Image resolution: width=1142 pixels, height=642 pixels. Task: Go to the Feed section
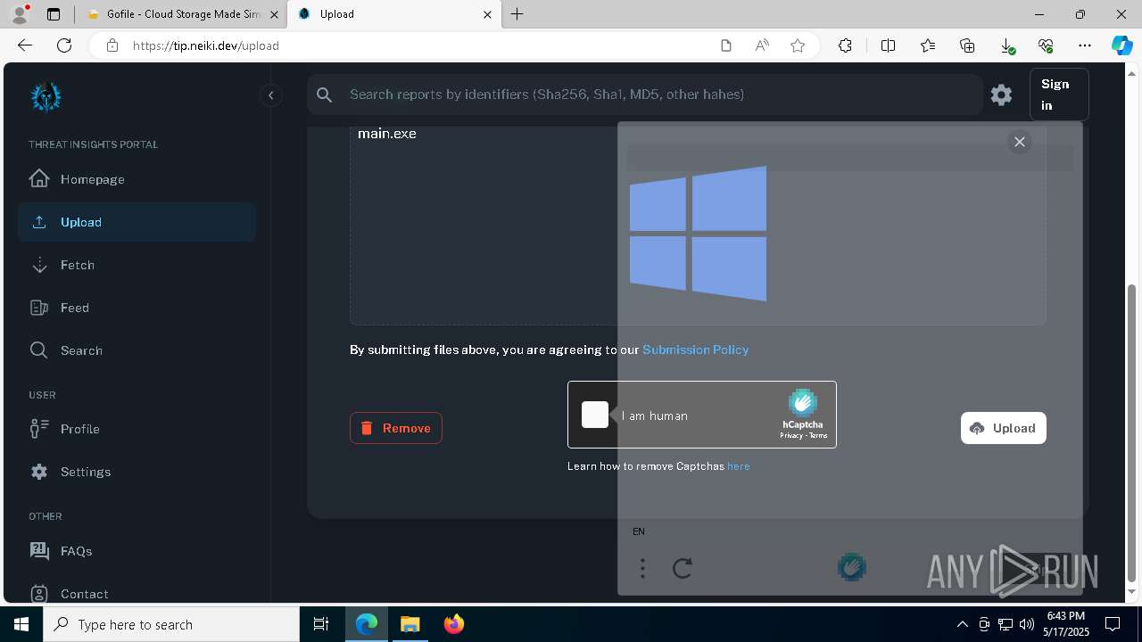[x=137, y=308]
